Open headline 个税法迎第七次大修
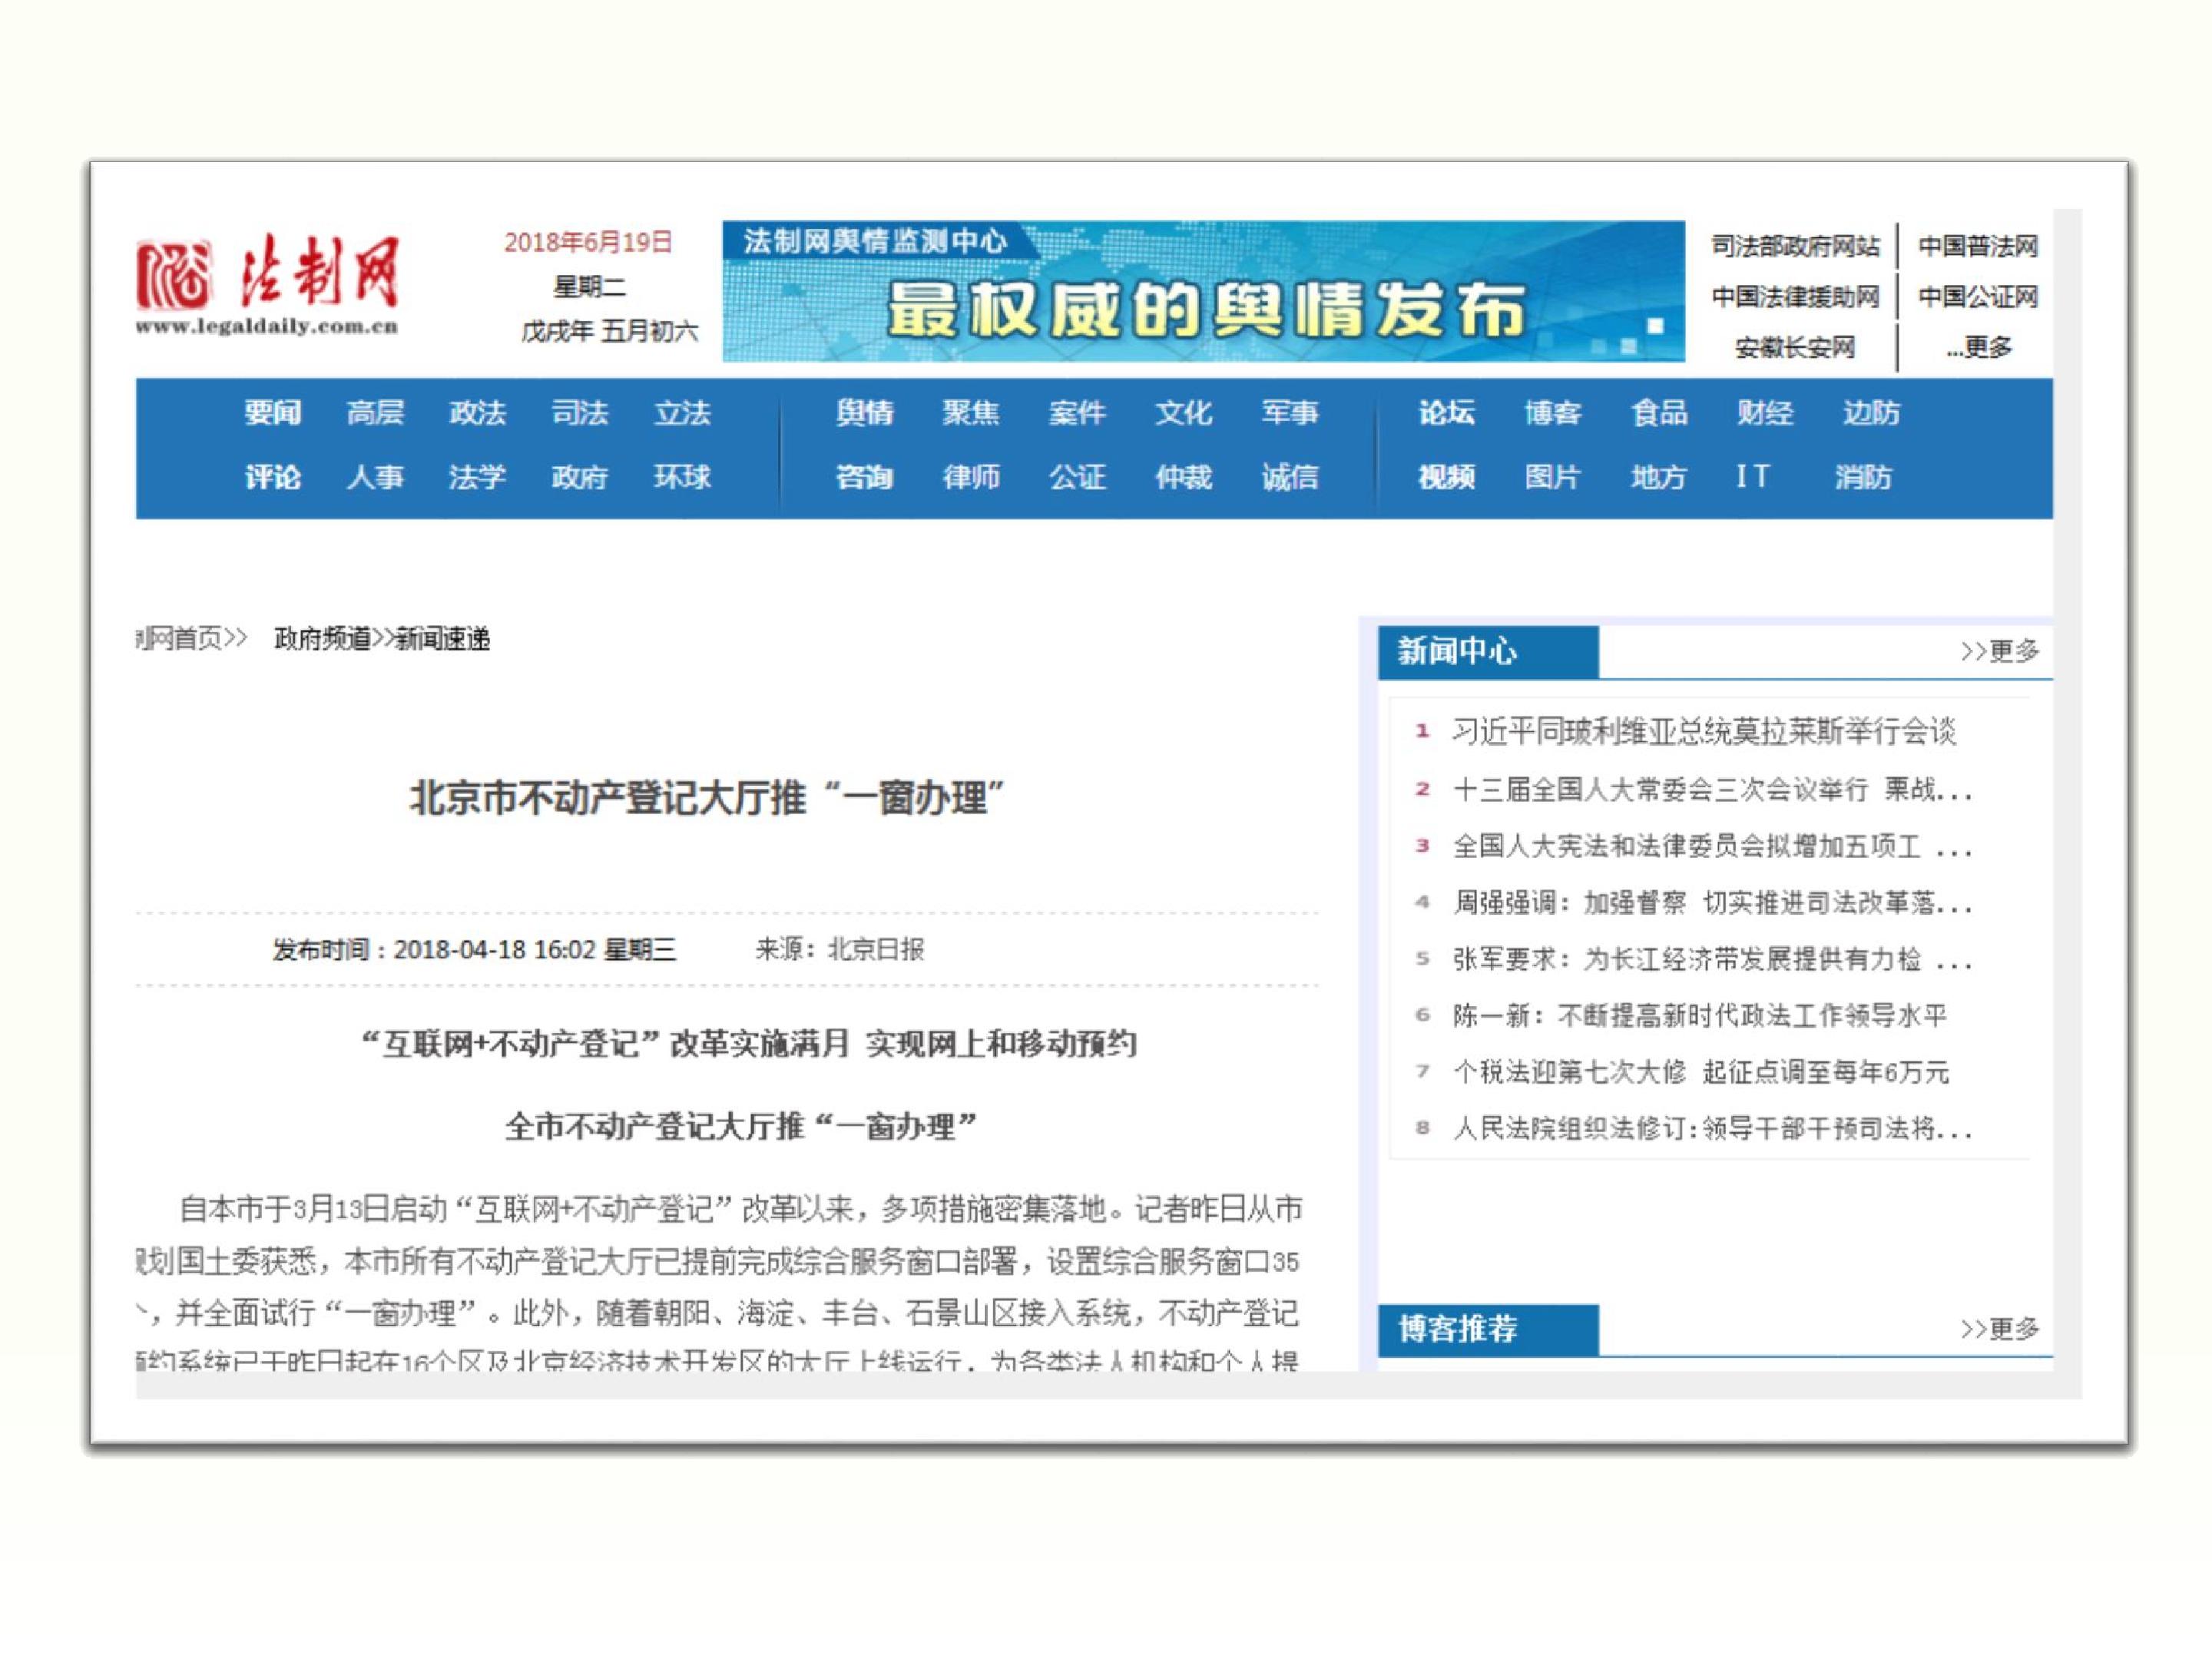Viewport: 2212px width, 1659px height. click(1701, 1072)
